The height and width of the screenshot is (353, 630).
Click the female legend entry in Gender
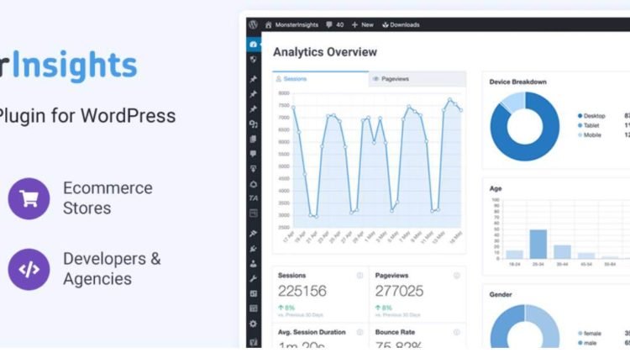(x=590, y=334)
